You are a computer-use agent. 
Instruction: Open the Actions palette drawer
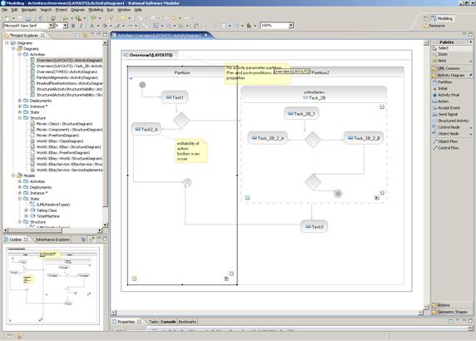[451, 305]
